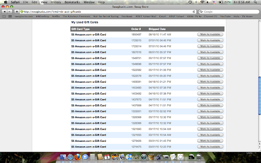261x163 pixels.
Task: Mark order 1279406 as available
Action: pyautogui.click(x=210, y=141)
